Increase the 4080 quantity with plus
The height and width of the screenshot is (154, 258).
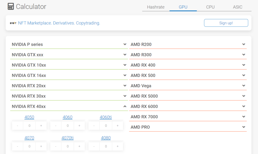[118, 146]
